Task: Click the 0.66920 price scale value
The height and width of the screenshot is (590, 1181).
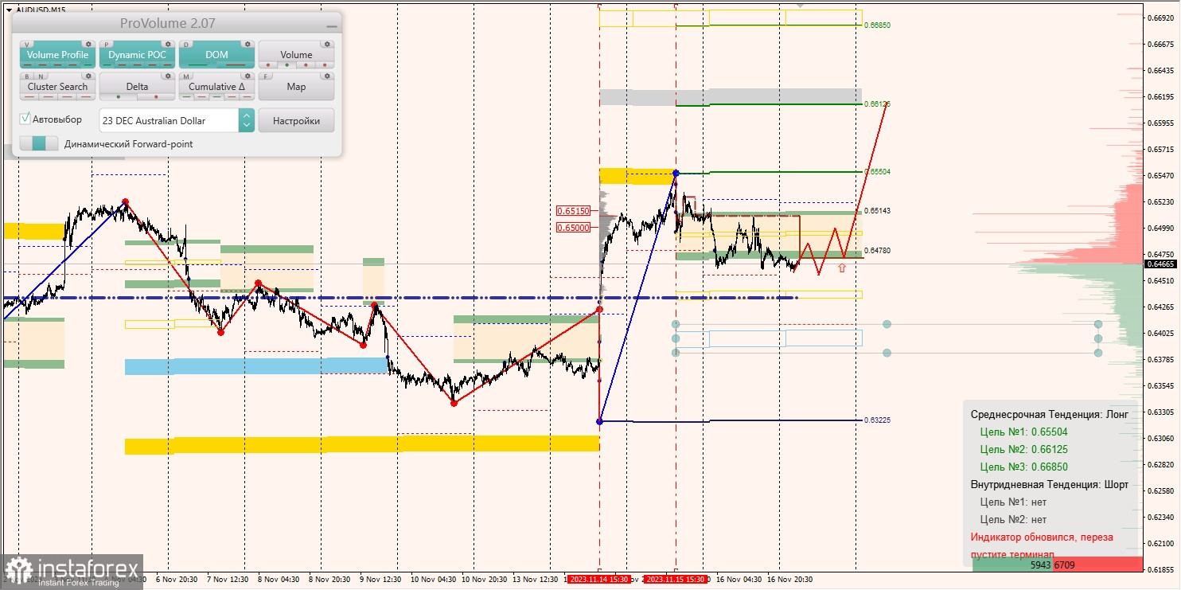Action: [x=1159, y=18]
